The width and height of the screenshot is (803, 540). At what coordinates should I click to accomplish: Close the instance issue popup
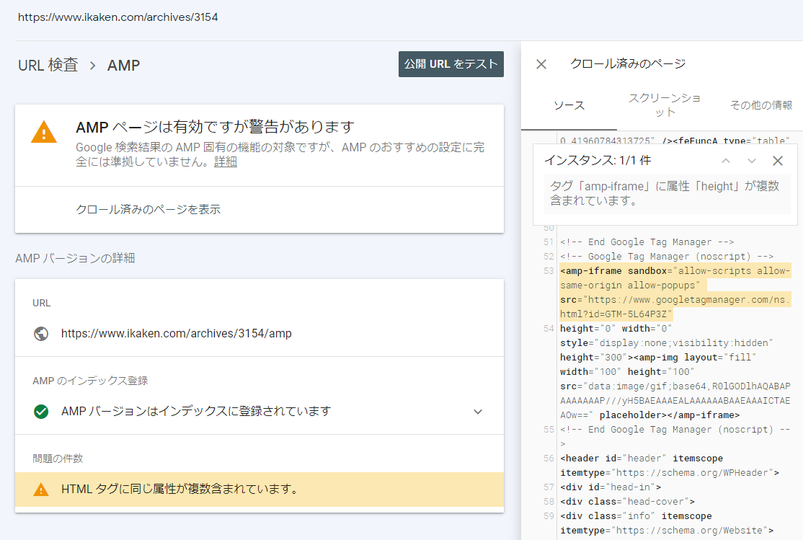coord(777,161)
